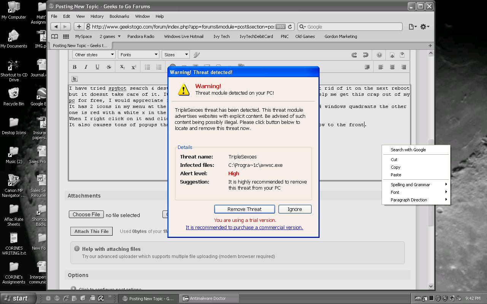Open the Windows Live Hotmail bookmark

184,36
